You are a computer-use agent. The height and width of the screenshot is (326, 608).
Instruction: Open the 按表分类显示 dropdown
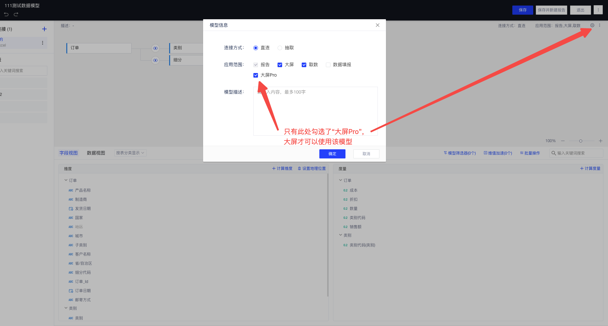tap(130, 153)
